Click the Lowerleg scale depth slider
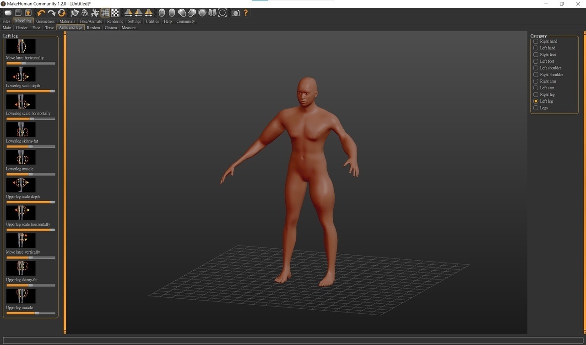Image resolution: width=586 pixels, height=345 pixels. coord(31,91)
